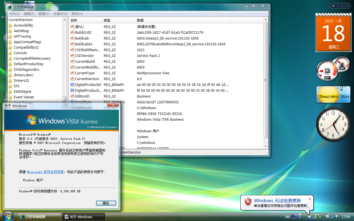354x221 pixels.
Task: Click the value list scrollbar down arrow
Action: [266, 146]
